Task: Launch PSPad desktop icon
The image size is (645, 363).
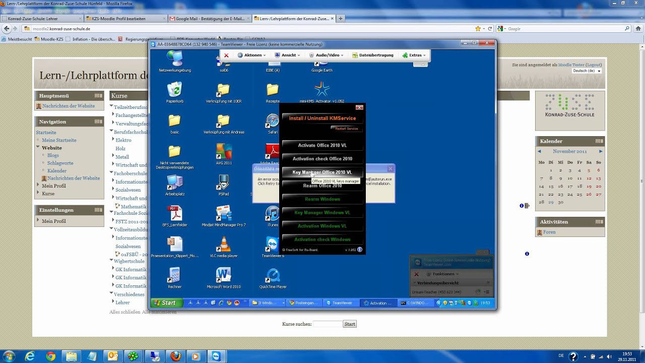Action: click(x=224, y=183)
